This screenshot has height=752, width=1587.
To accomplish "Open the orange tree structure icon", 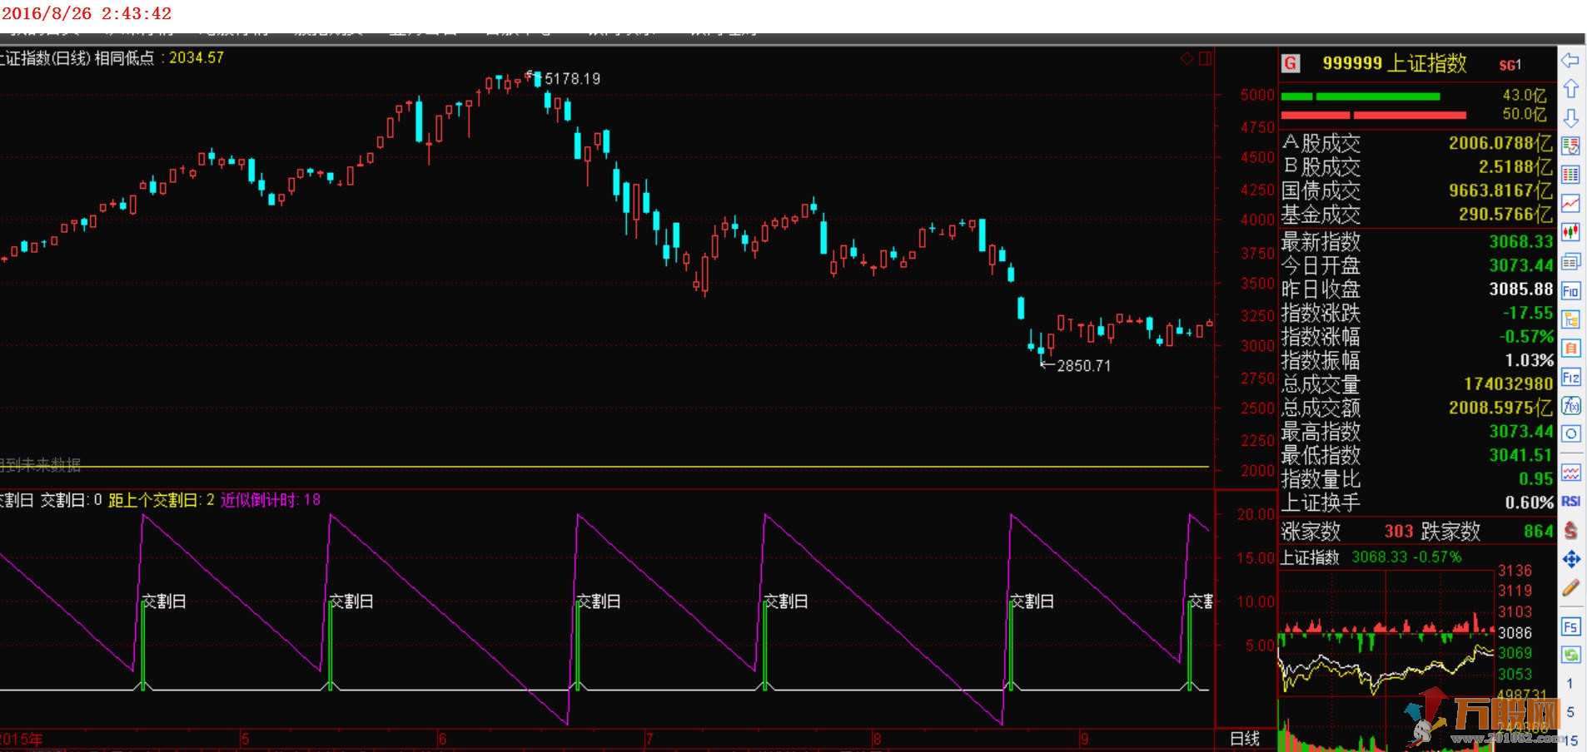I will point(1570,319).
